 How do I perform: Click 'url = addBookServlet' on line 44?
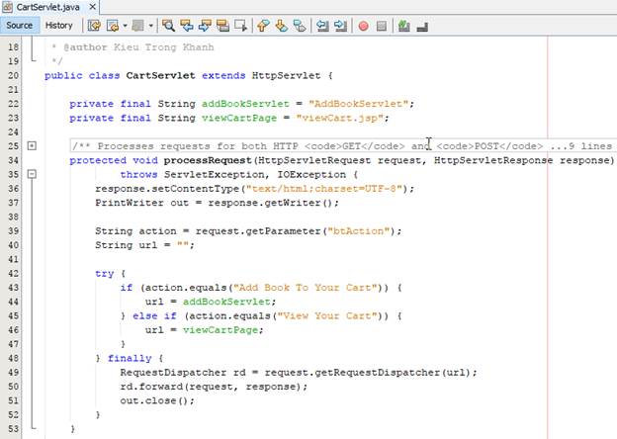208,303
